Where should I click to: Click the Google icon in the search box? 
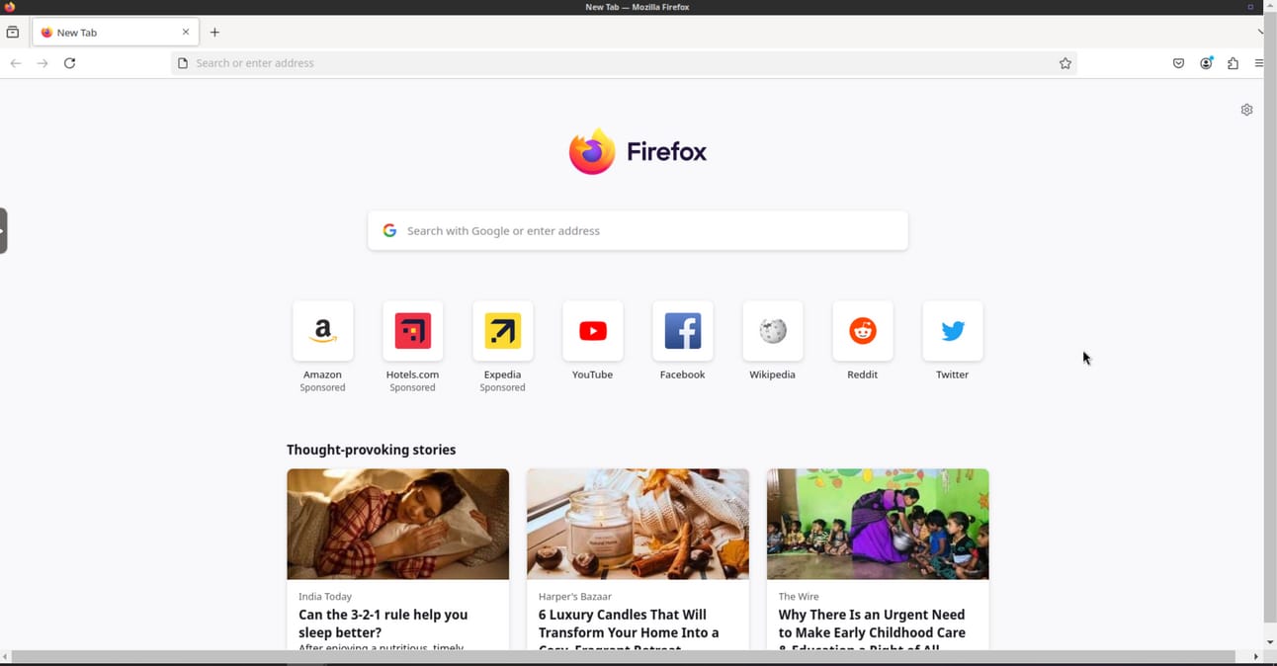(389, 230)
